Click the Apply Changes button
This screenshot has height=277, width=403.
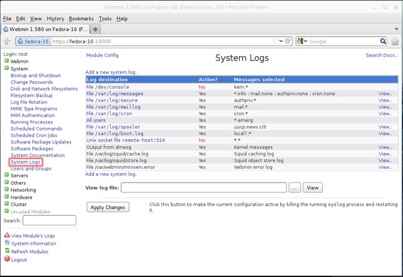coord(108,207)
